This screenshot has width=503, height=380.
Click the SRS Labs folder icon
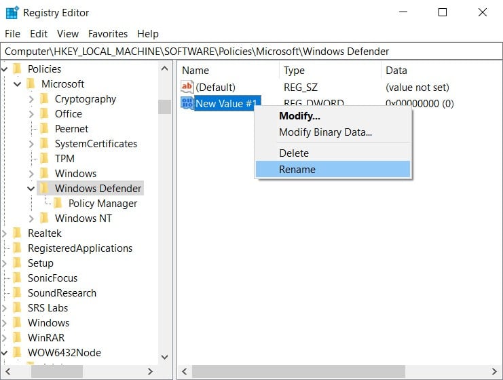point(18,307)
